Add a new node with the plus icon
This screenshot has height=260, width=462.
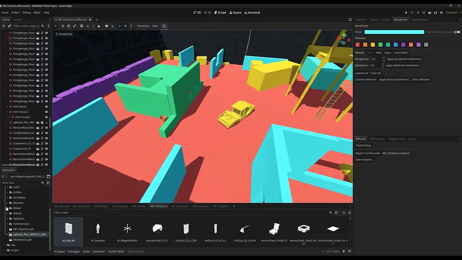point(3,26)
